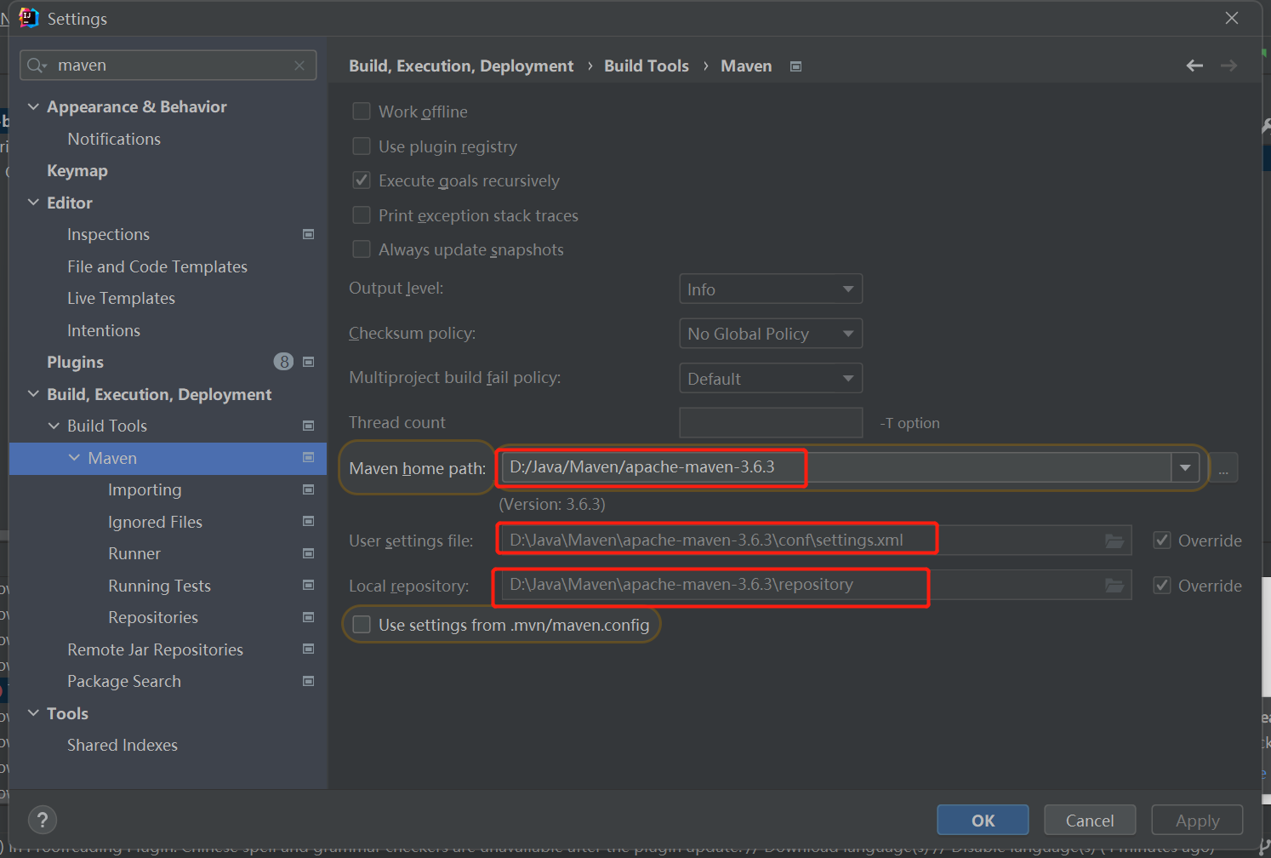Click project icon on Runner row
The width and height of the screenshot is (1271, 858).
[x=309, y=553]
